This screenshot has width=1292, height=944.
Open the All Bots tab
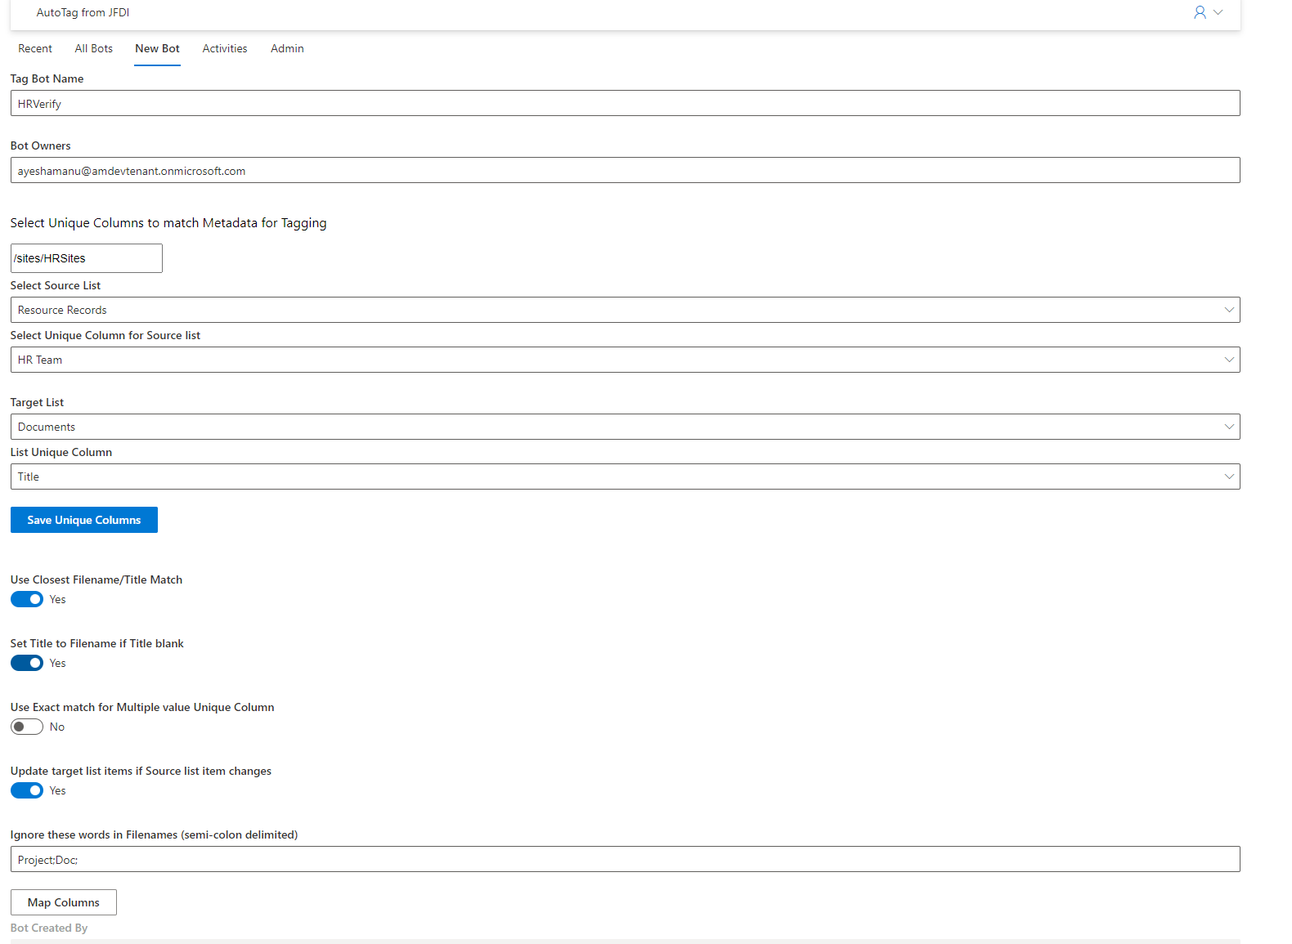point(94,48)
